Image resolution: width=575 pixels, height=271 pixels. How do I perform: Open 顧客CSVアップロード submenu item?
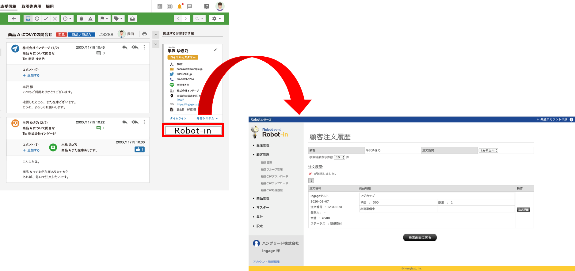[274, 183]
